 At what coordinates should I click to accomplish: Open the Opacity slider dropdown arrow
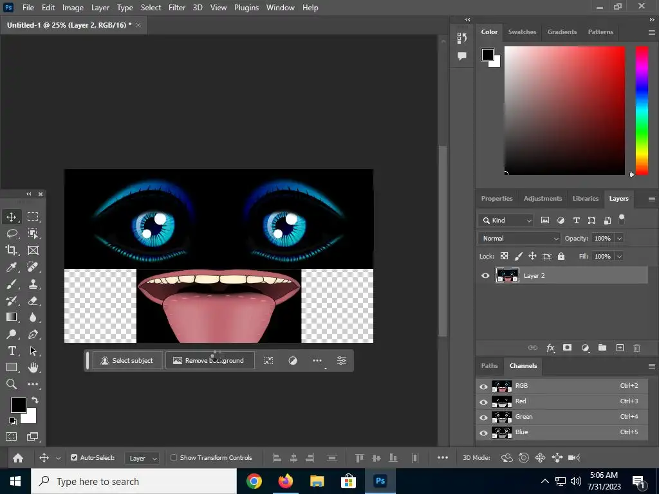[619, 238]
